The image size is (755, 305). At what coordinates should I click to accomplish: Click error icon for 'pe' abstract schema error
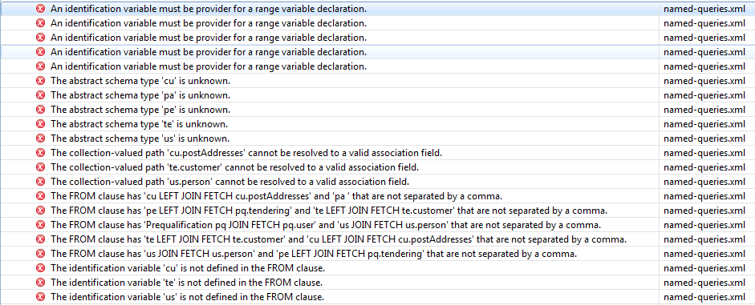pyautogui.click(x=40, y=110)
